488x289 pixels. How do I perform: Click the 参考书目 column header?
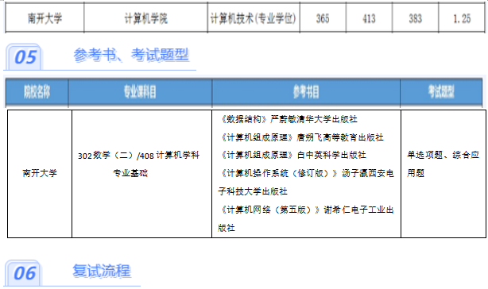[x=306, y=91]
